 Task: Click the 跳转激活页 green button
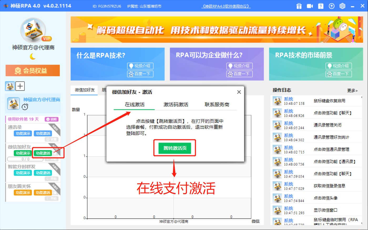click(174, 148)
